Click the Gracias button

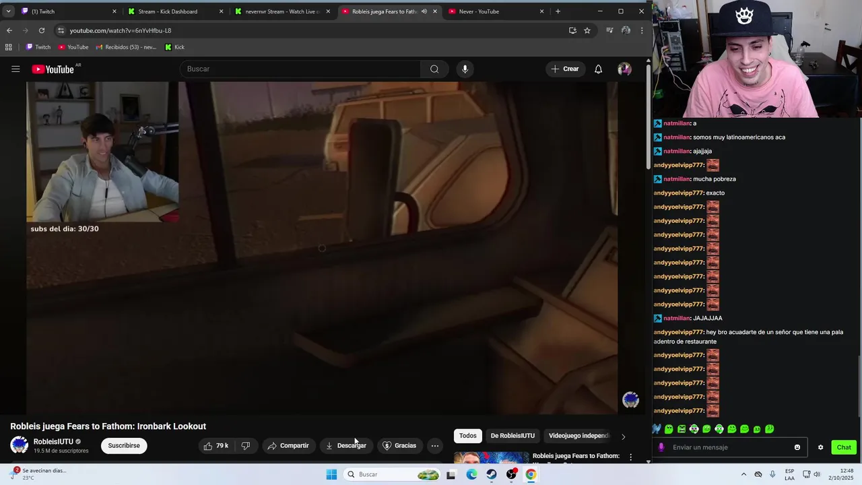[400, 445]
